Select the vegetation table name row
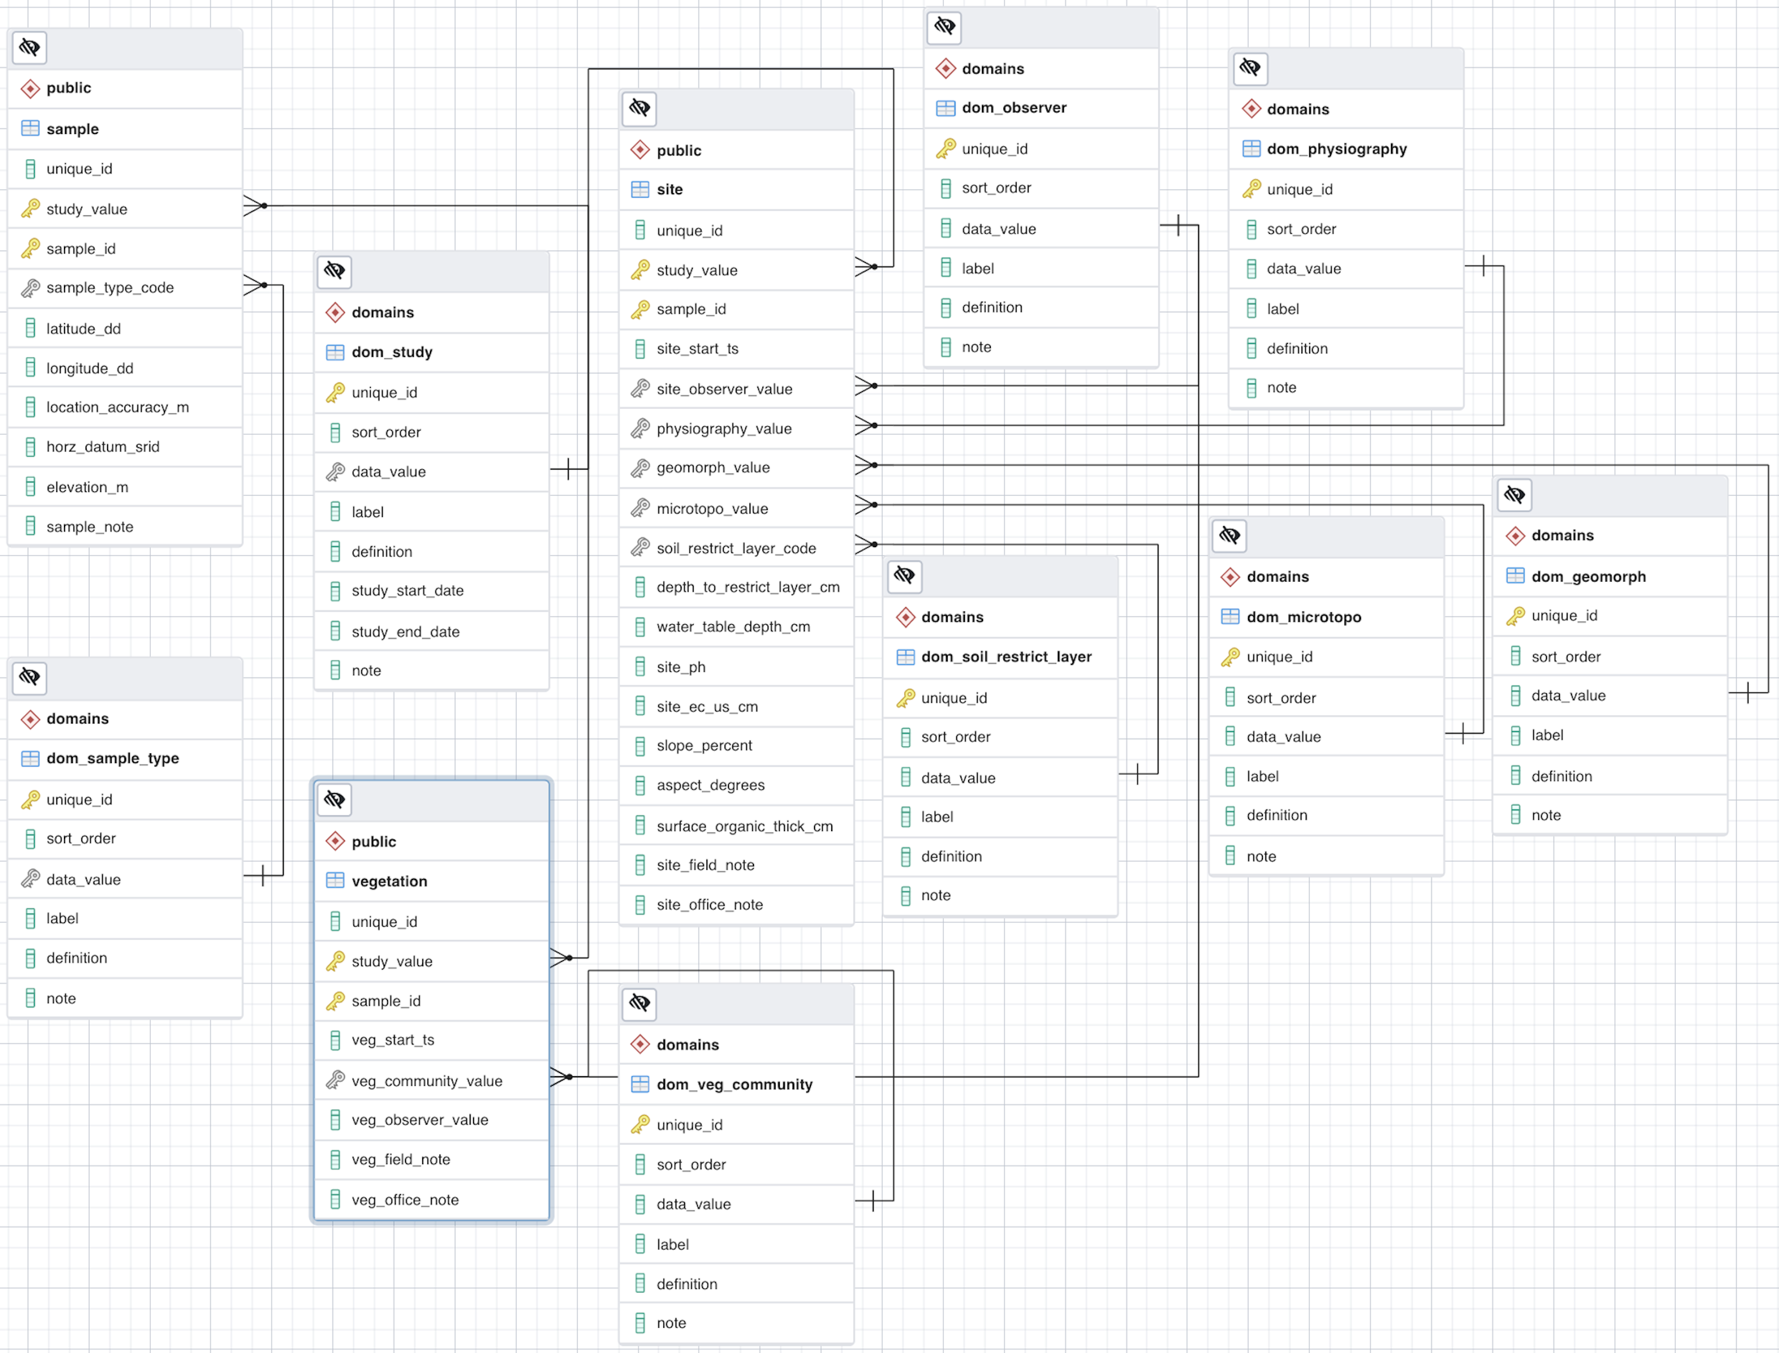1779x1353 pixels. coord(390,882)
